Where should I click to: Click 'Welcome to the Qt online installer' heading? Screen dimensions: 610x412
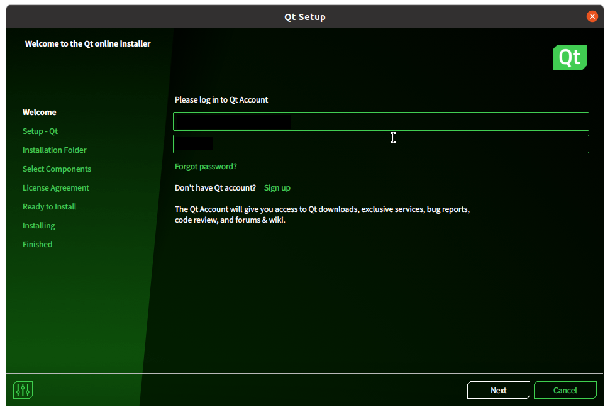pyautogui.click(x=87, y=43)
